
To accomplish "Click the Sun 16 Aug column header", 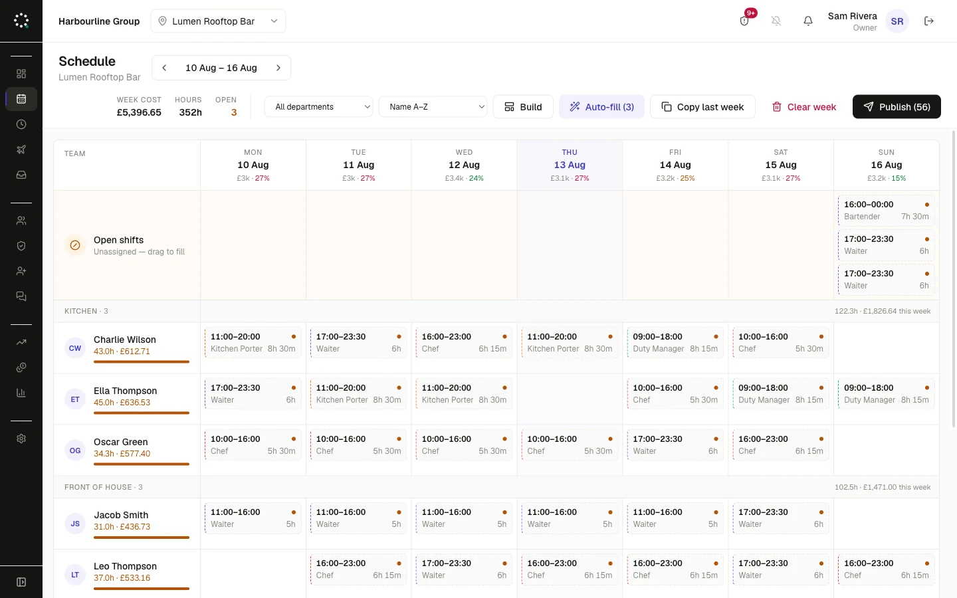I will 887,165.
